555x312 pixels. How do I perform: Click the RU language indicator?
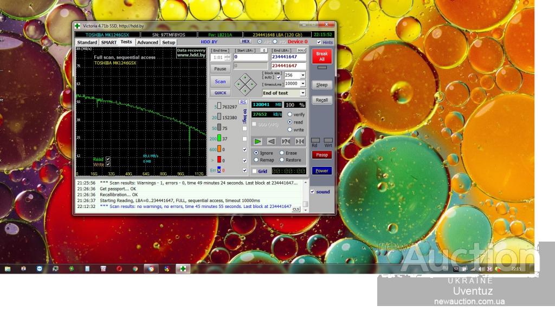[x=446, y=269]
